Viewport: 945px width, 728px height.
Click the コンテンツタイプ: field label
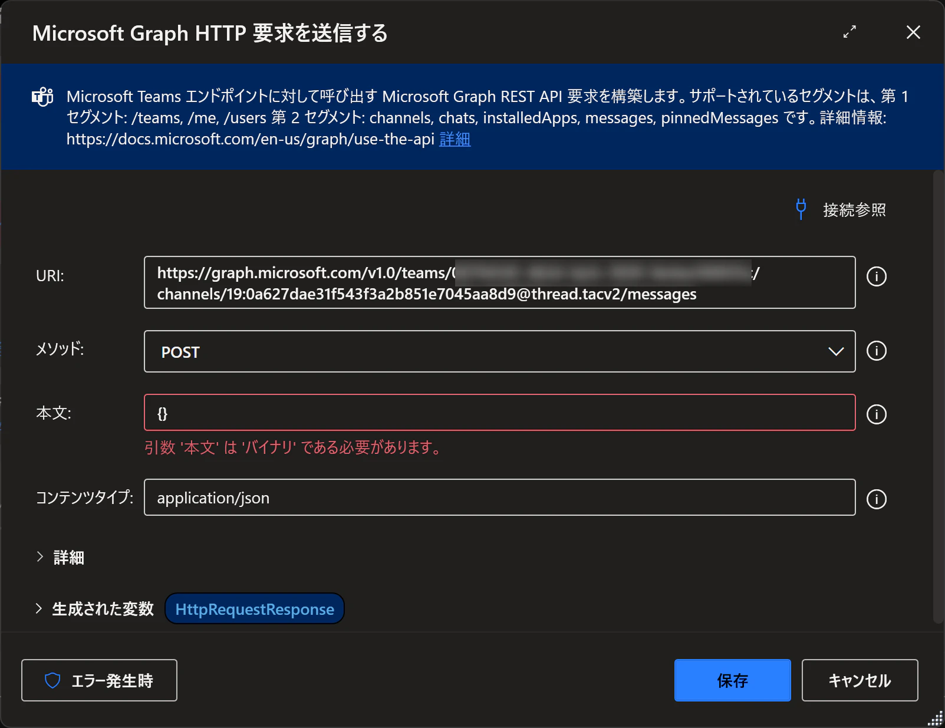(84, 498)
